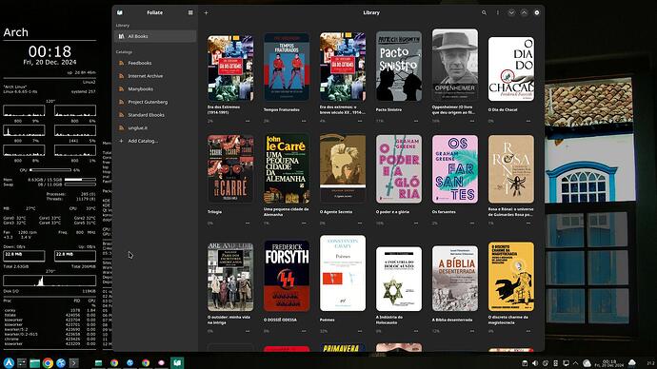Image resolution: width=657 pixels, height=369 pixels.
Task: Open more options for O Agente Secreto
Action: [x=360, y=223]
